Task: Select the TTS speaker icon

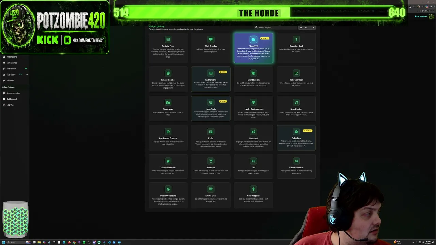Action: pos(253,161)
